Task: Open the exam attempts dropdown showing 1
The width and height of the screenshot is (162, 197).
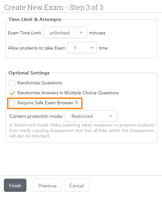Action: pos(82,48)
